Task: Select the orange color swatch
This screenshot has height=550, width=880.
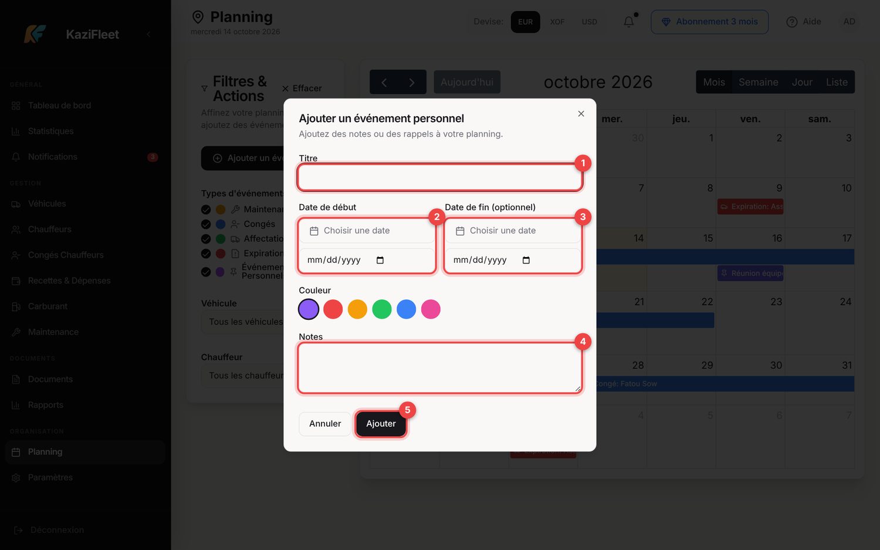Action: point(357,309)
